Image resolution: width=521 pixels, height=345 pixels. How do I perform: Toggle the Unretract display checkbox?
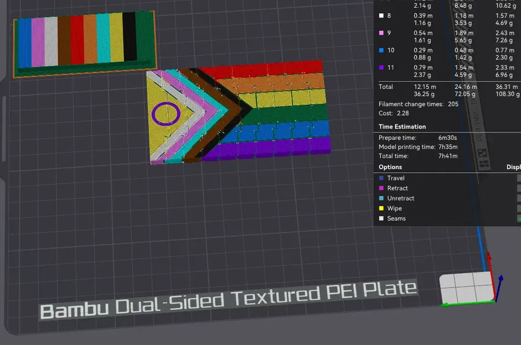click(519, 198)
